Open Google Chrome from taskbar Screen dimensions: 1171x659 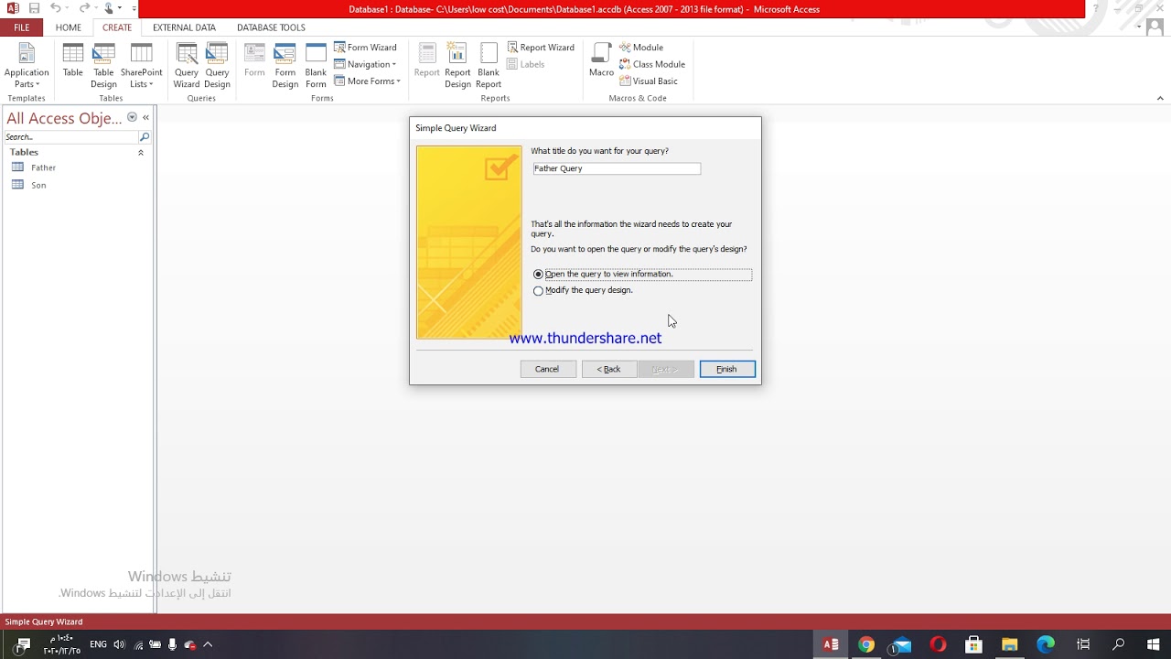866,644
